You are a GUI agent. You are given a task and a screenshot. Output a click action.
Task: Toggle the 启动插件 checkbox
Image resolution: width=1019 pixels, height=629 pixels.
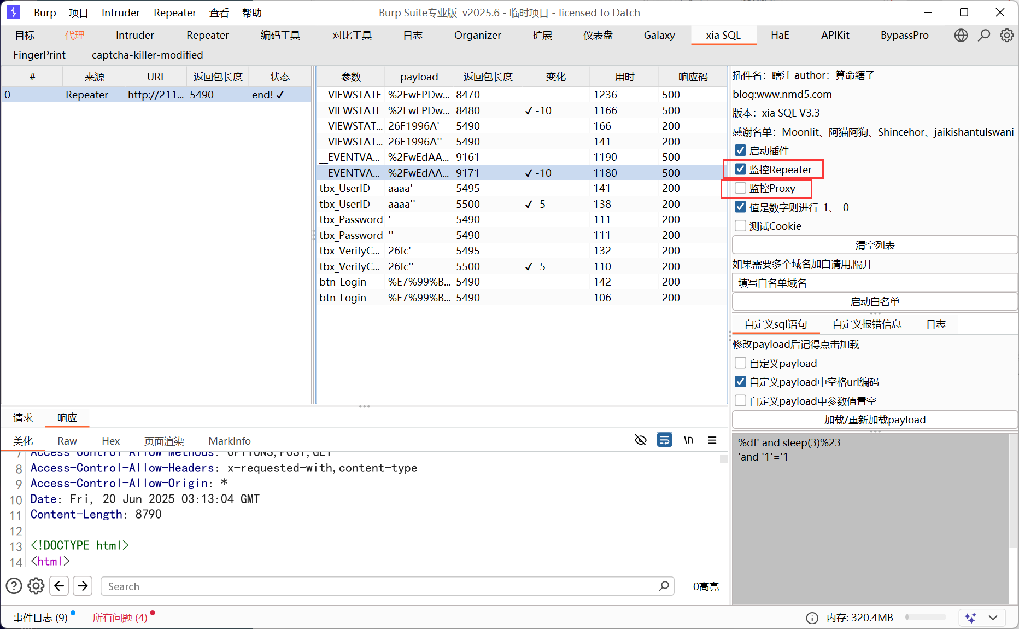(741, 150)
